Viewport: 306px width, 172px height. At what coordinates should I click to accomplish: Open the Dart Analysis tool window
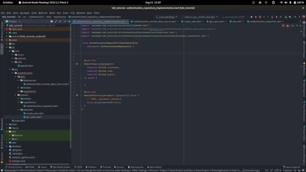(154, 167)
